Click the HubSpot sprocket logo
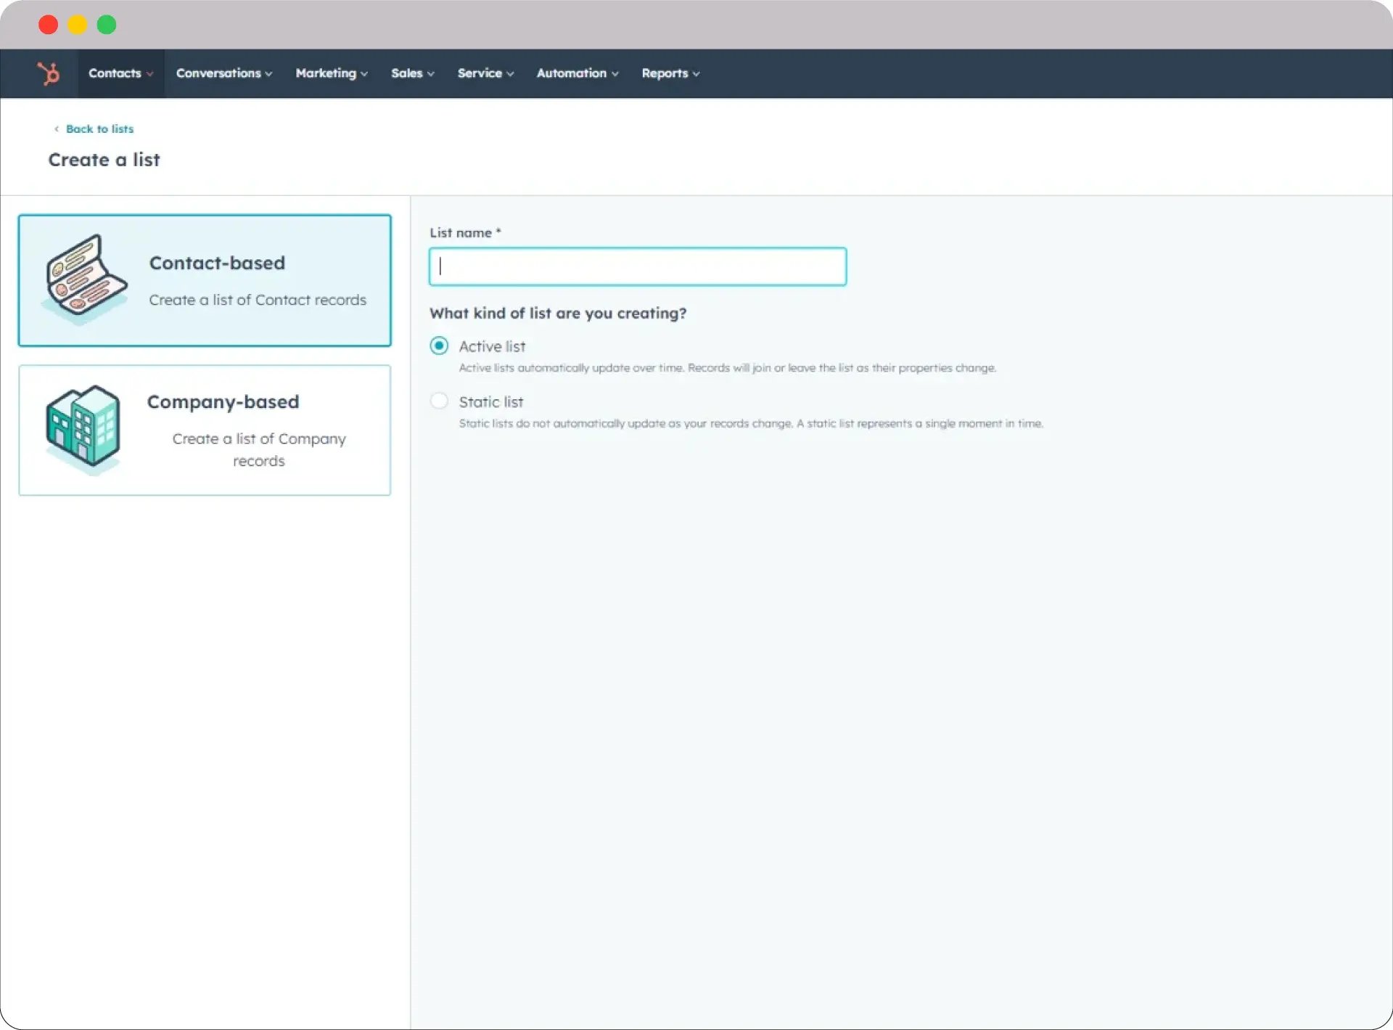 tap(48, 73)
